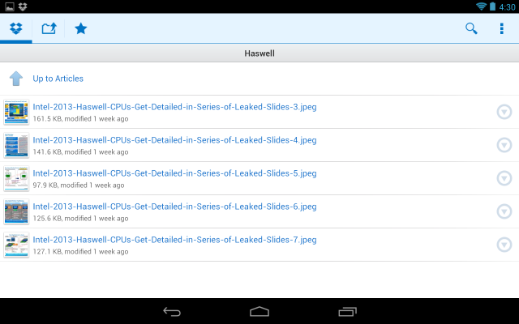Image resolution: width=519 pixels, height=324 pixels.
Task: Expand options for Leaked-Slides-5.jpeg
Action: point(504,178)
